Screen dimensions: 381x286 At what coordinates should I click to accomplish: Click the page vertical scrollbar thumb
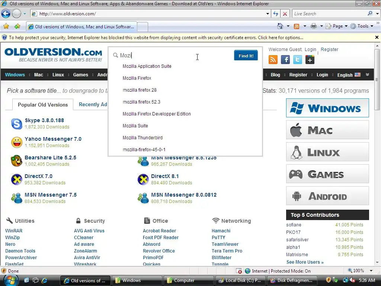pos(377,79)
